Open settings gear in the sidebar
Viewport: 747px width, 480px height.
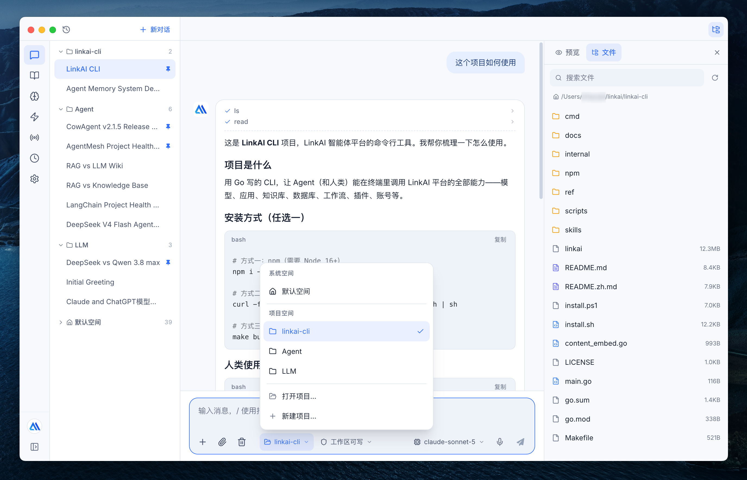(34, 179)
